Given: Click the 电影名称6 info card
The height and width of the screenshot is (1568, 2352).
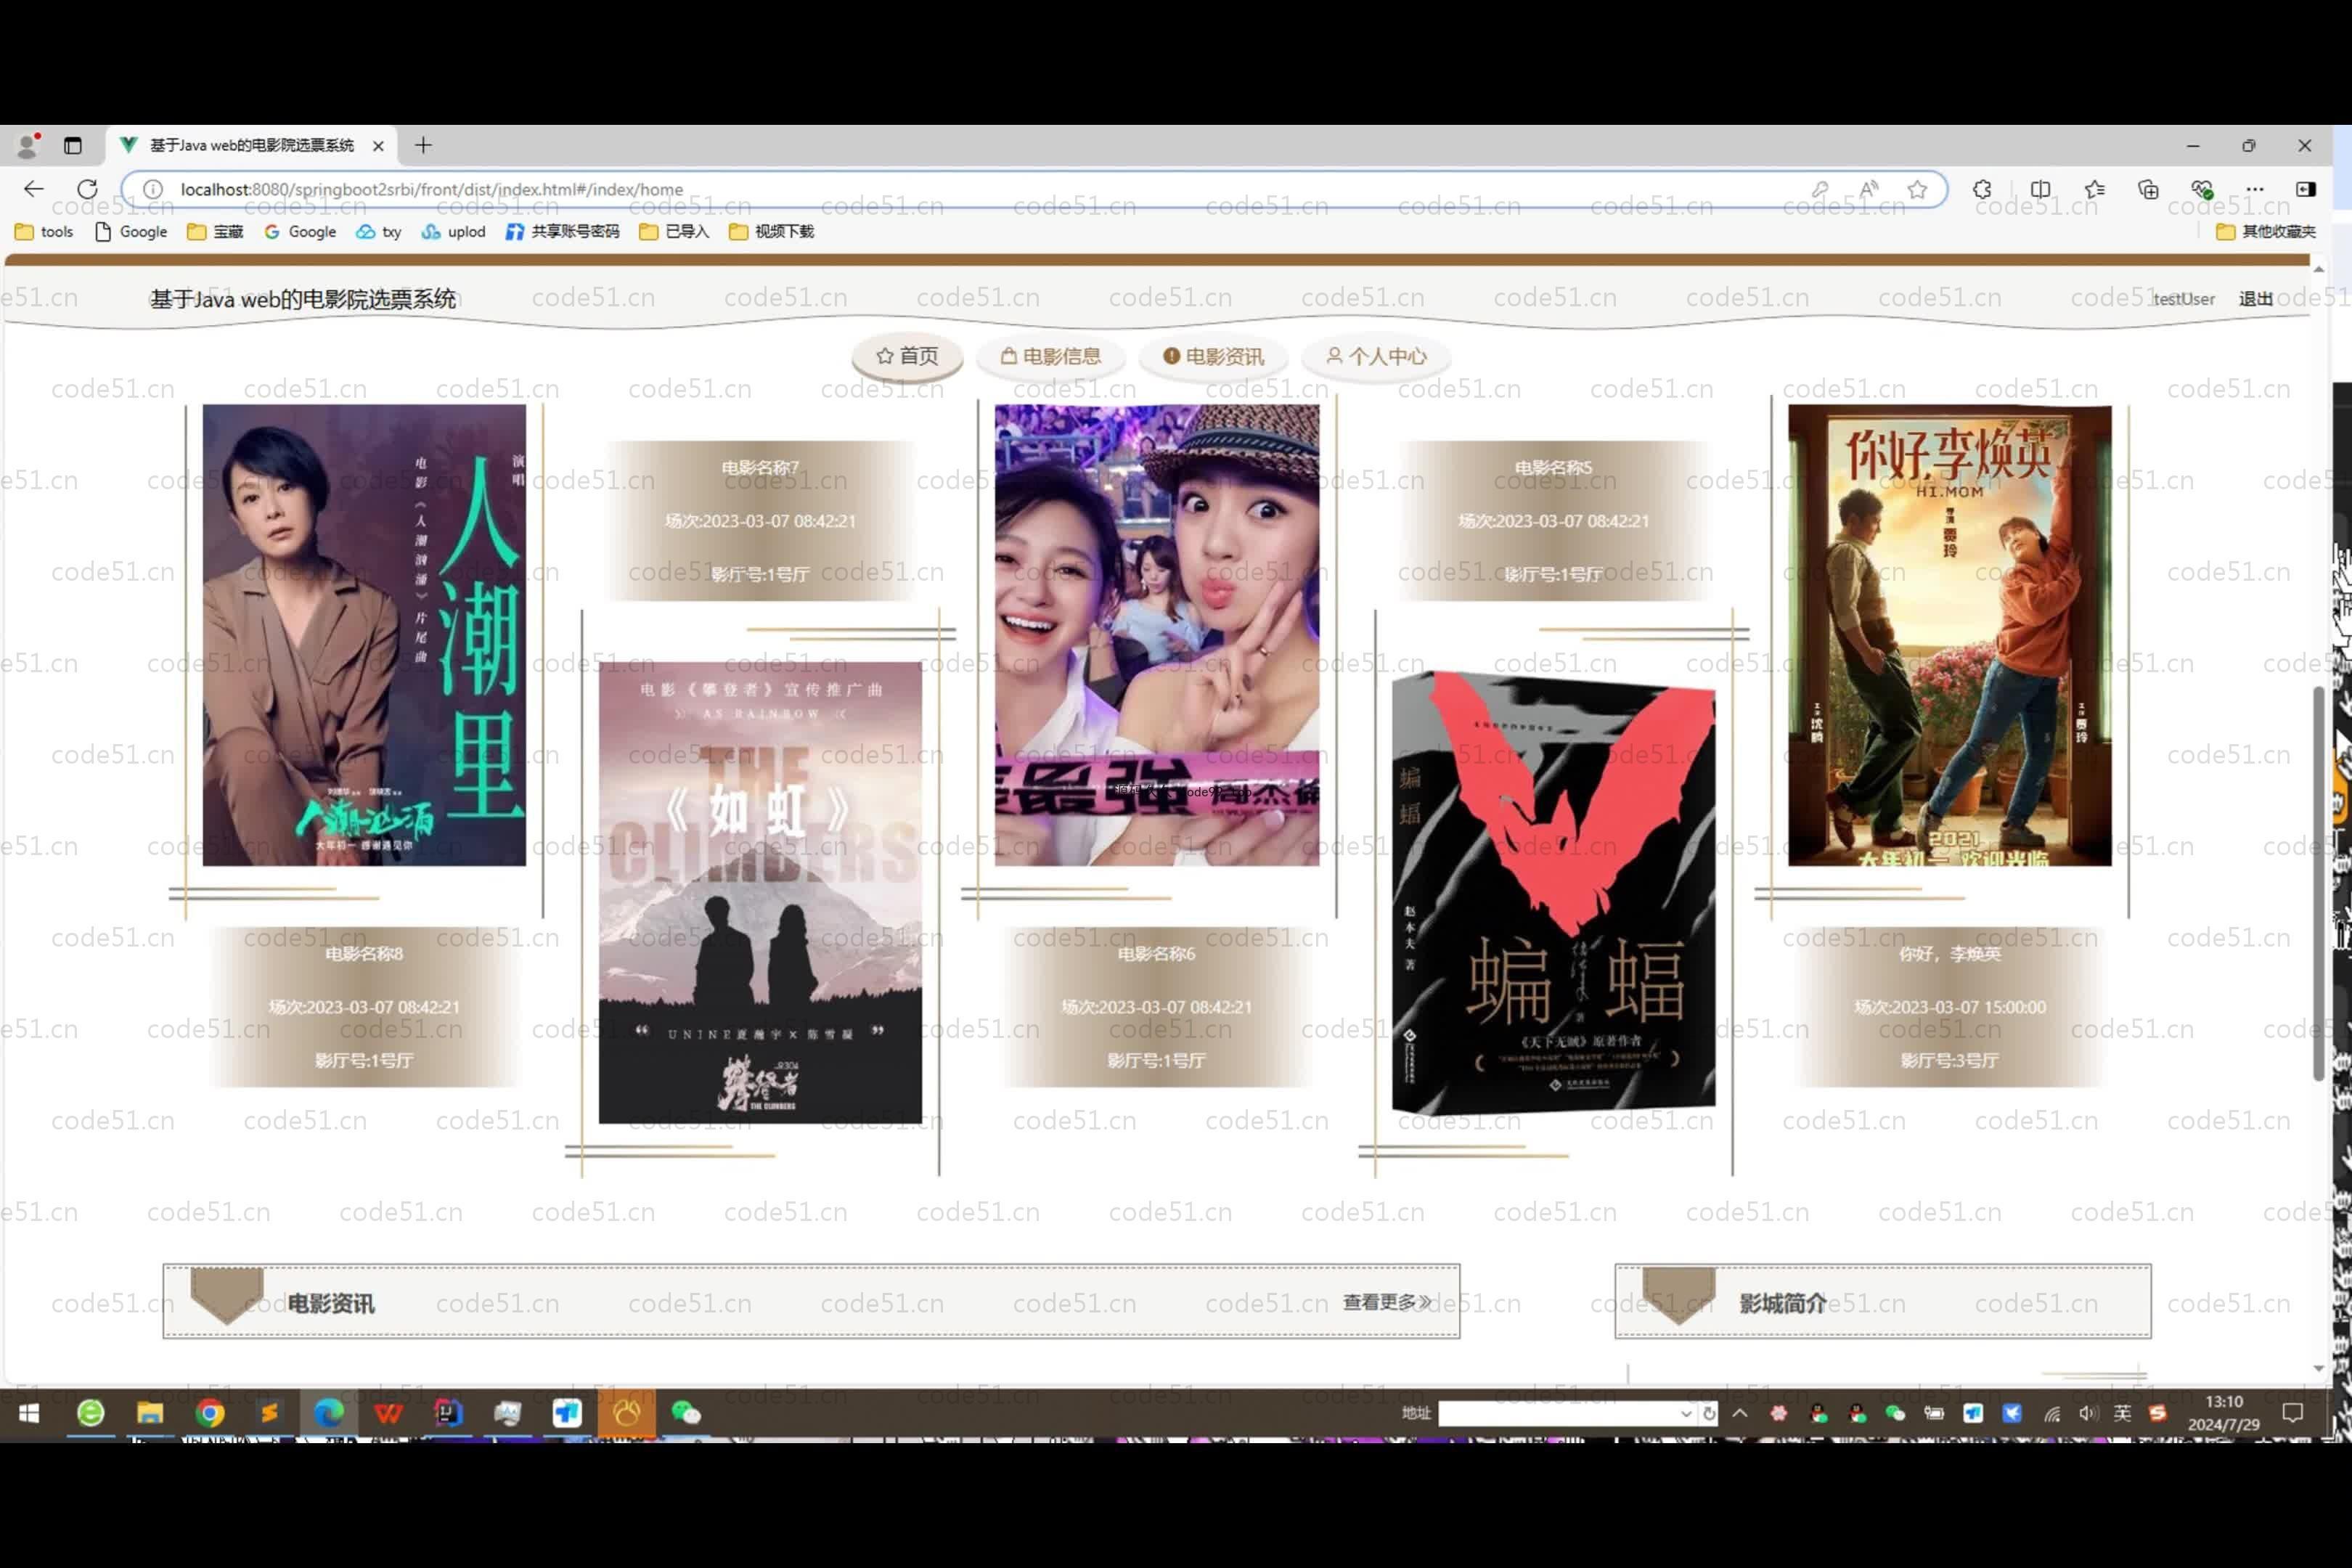Looking at the screenshot, I should [x=1156, y=1007].
